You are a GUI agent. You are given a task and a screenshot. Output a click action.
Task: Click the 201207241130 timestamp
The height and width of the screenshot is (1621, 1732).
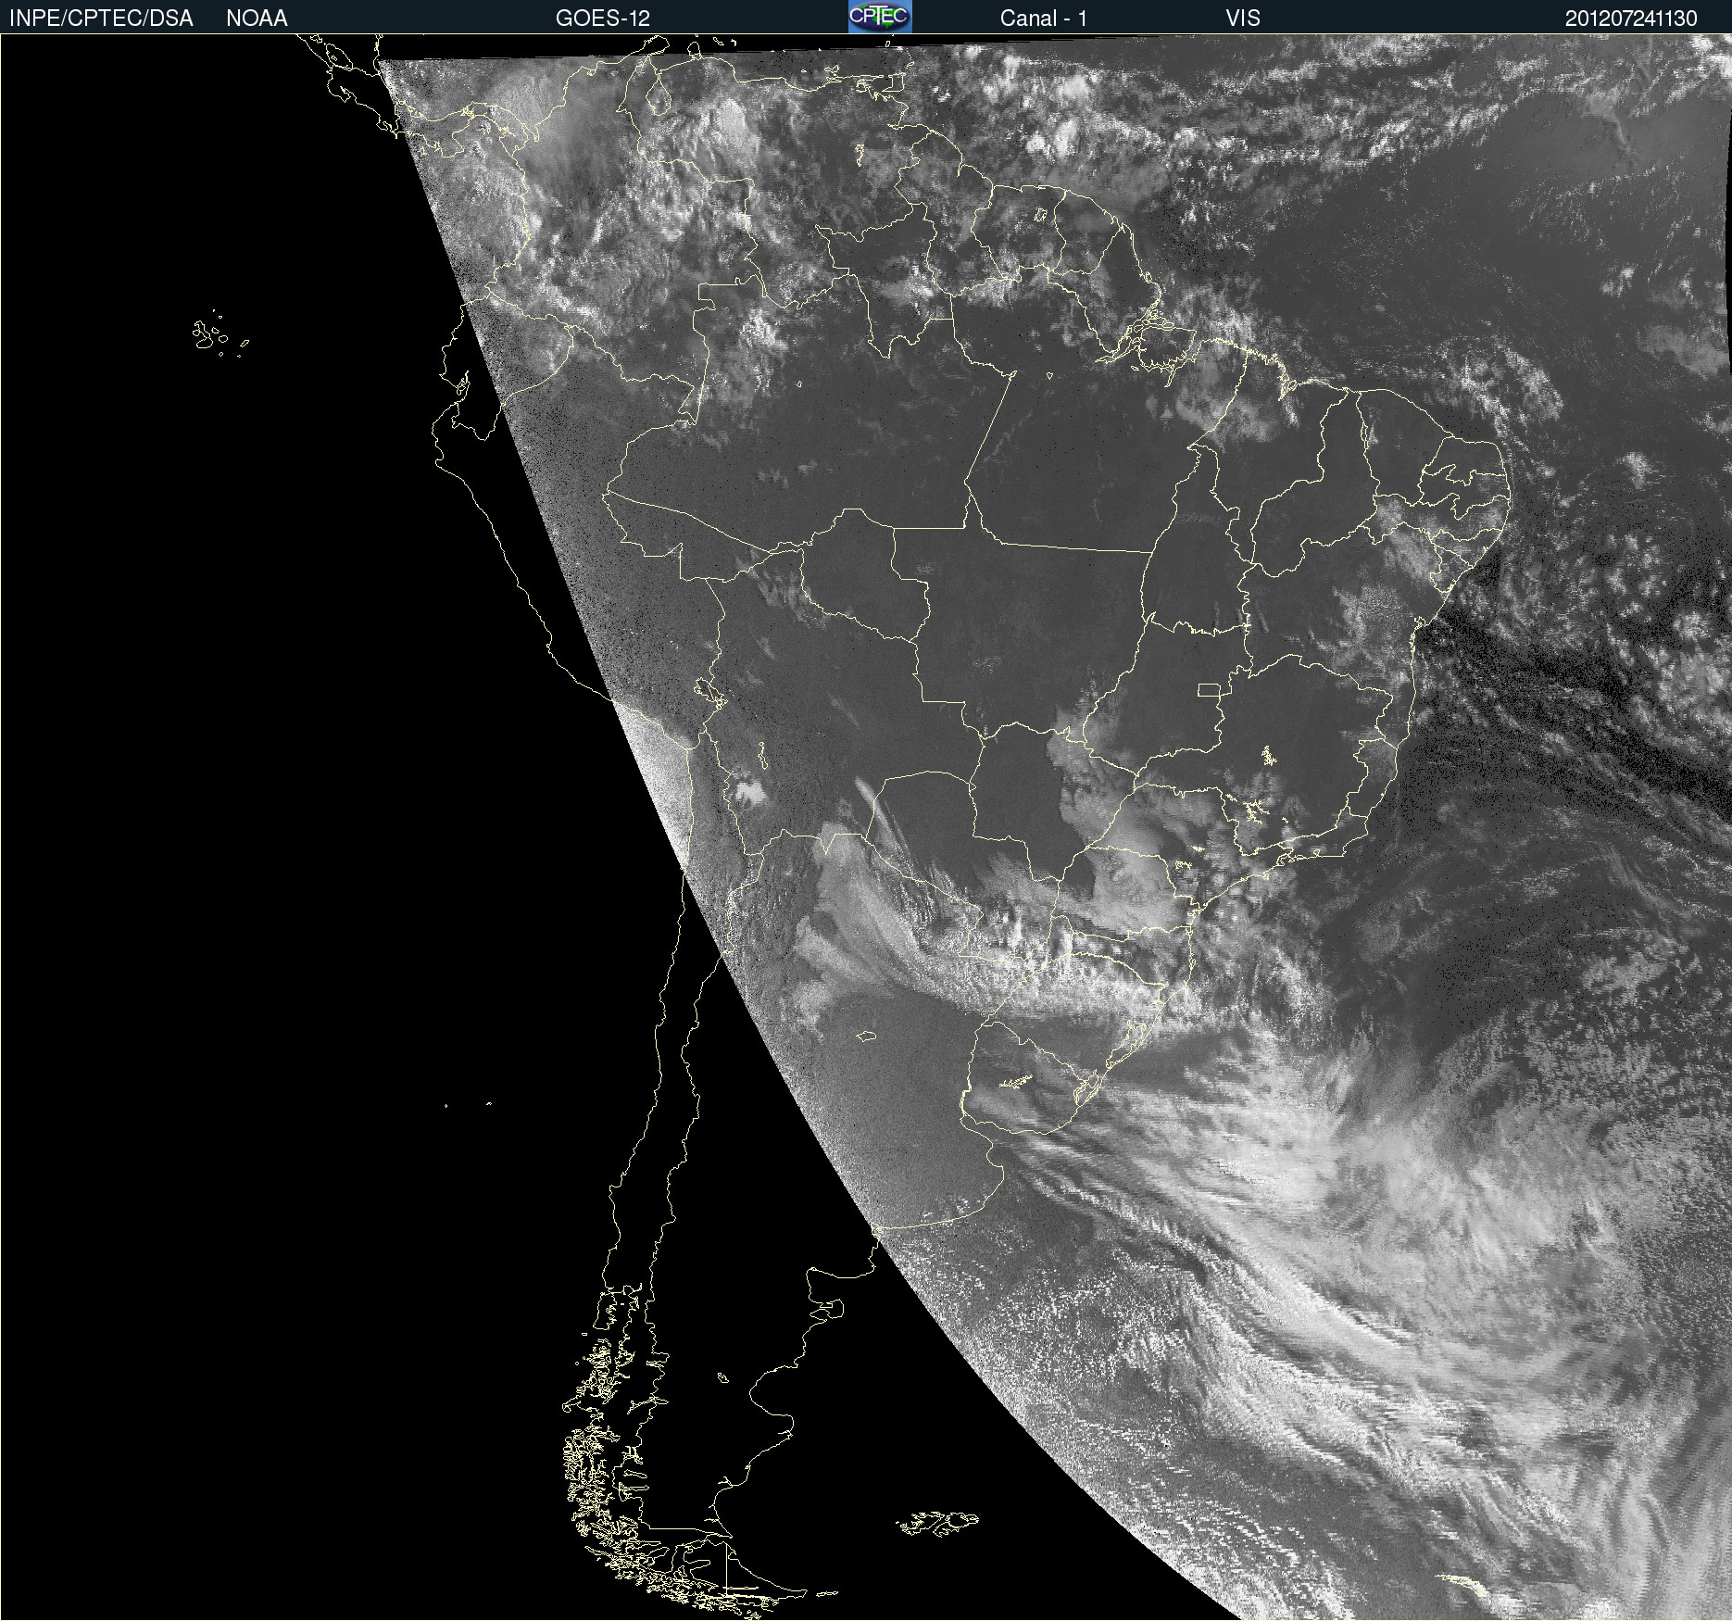click(1631, 19)
